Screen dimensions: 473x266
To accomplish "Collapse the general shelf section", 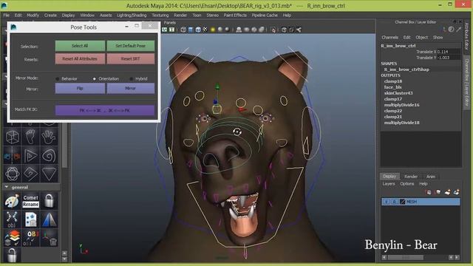I will [7, 187].
